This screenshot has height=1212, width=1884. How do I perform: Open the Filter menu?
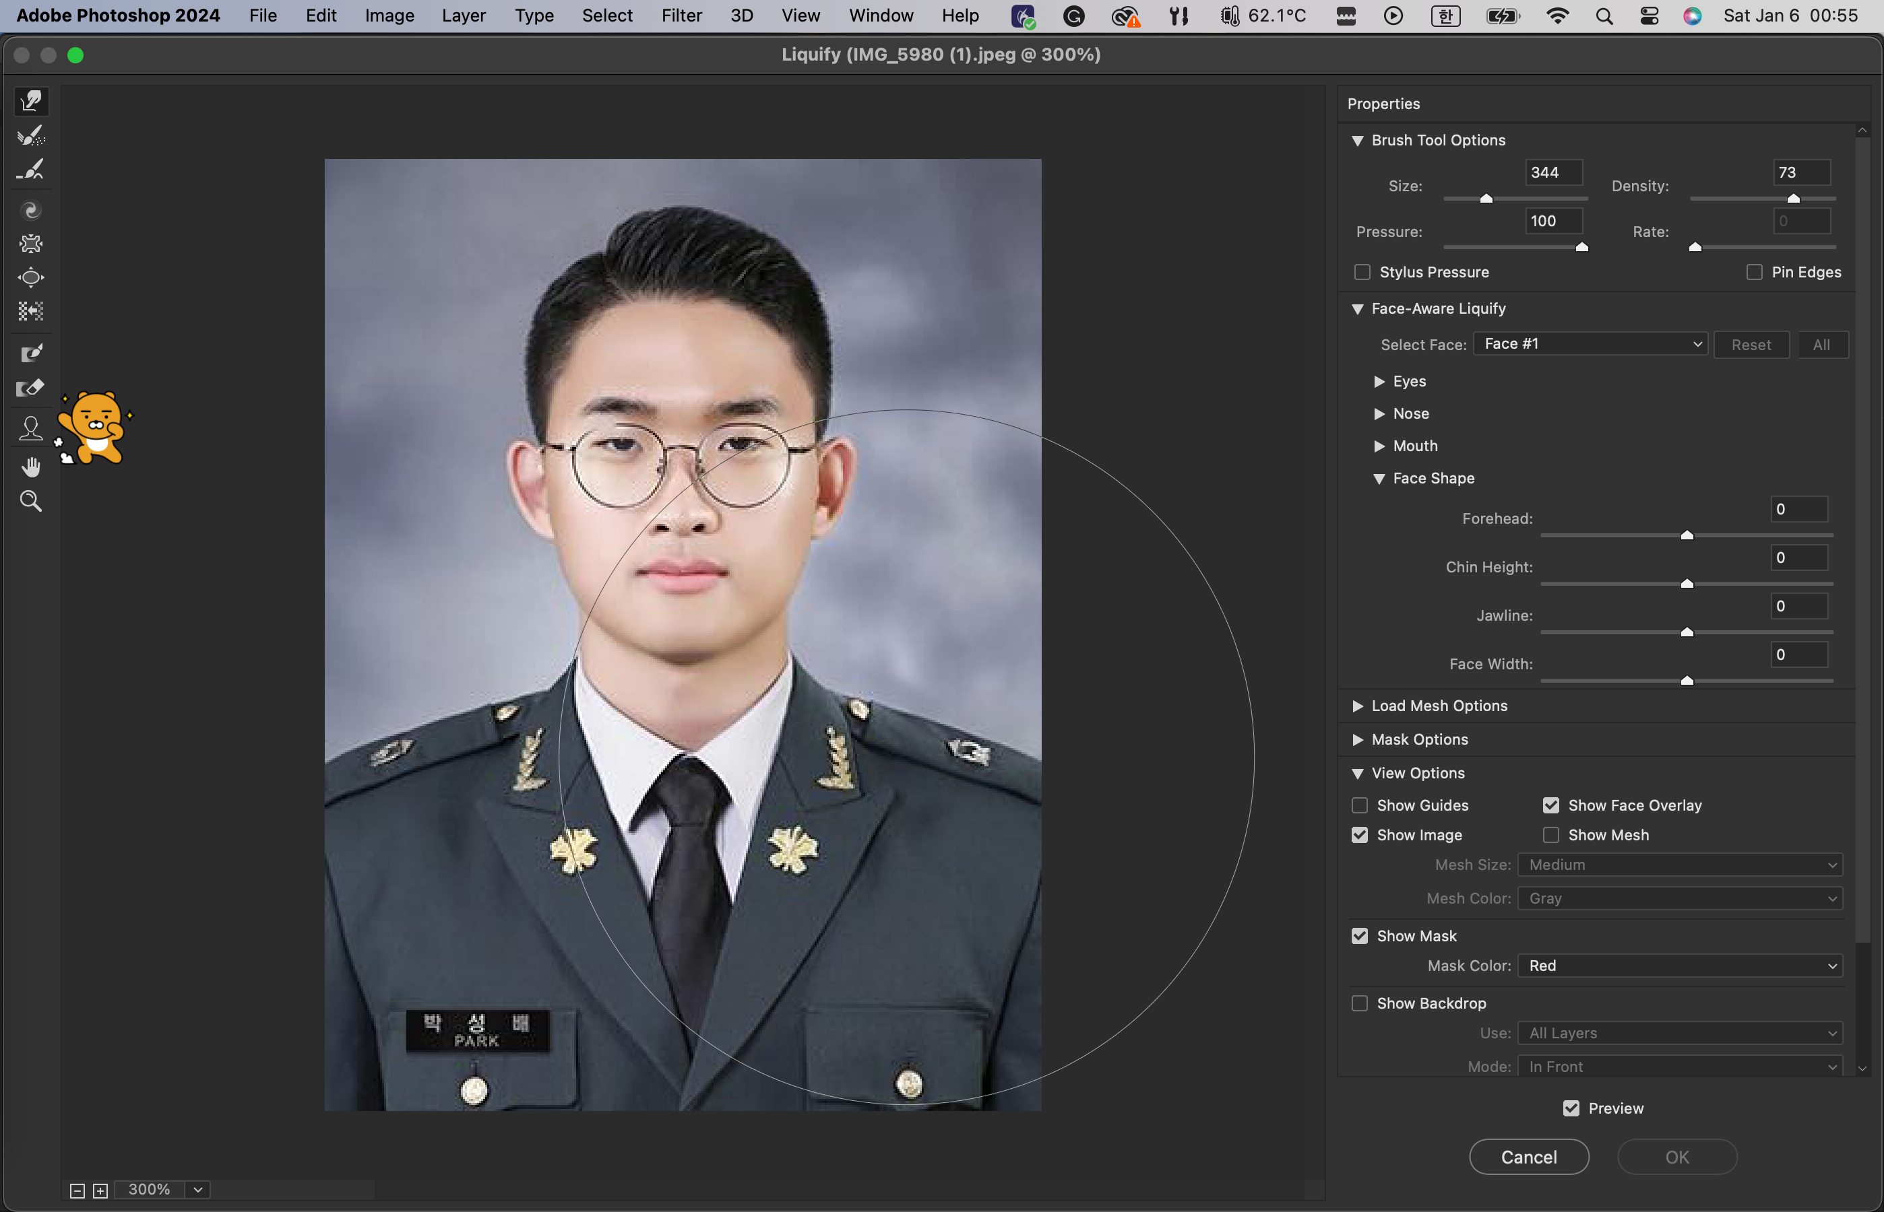coord(681,15)
